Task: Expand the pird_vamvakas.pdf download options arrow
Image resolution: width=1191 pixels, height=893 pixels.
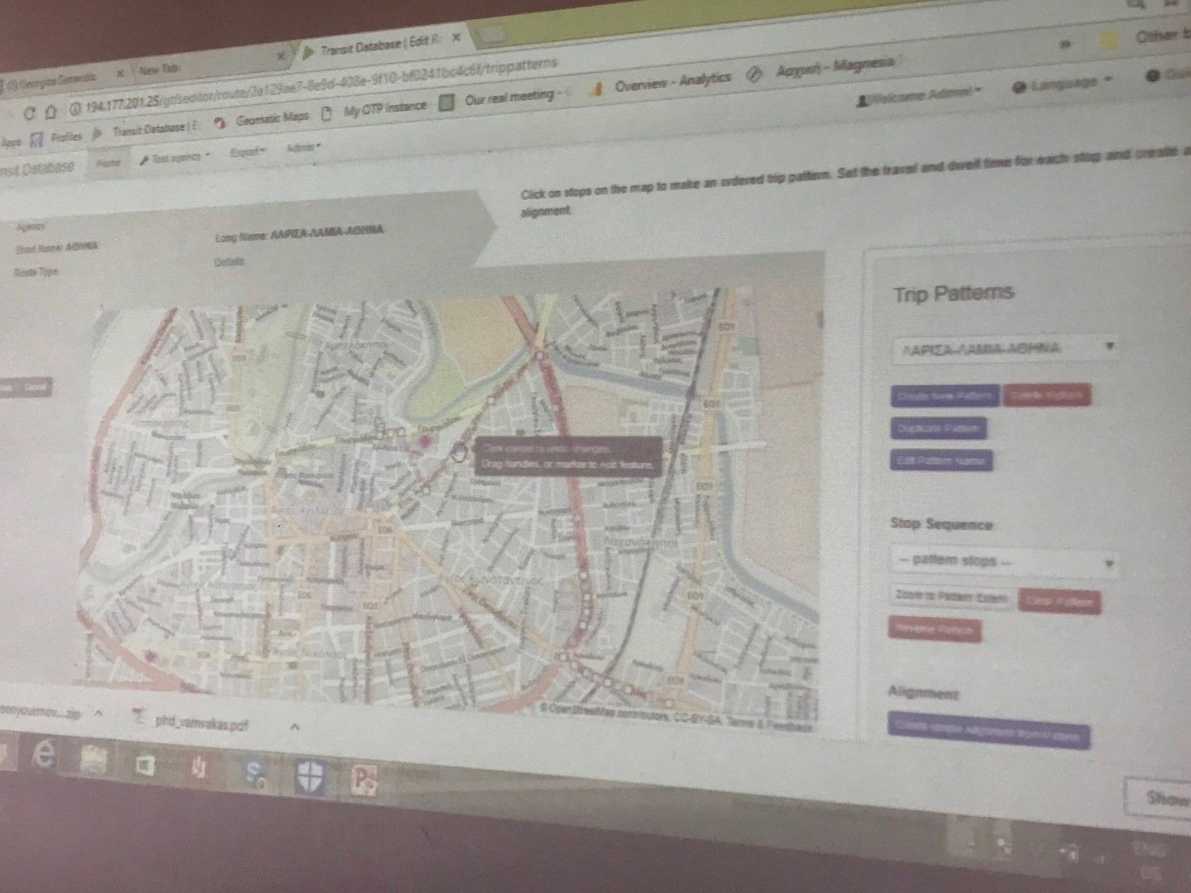Action: coord(294,728)
